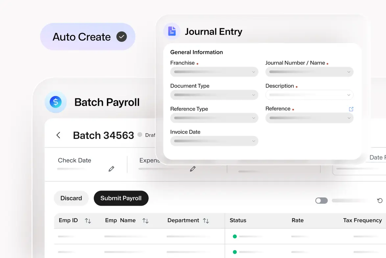
Task: Click the Journal Entry document icon
Action: (172, 31)
